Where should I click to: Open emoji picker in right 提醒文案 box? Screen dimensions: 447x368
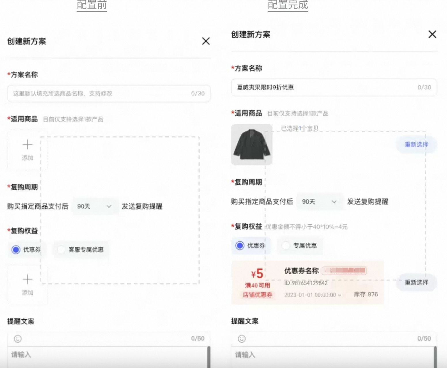242,339
